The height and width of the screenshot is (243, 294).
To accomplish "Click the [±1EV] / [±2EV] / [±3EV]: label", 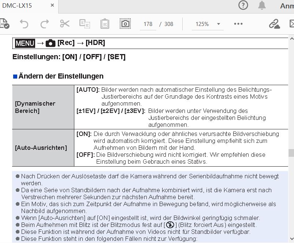I will tap(111, 111).
